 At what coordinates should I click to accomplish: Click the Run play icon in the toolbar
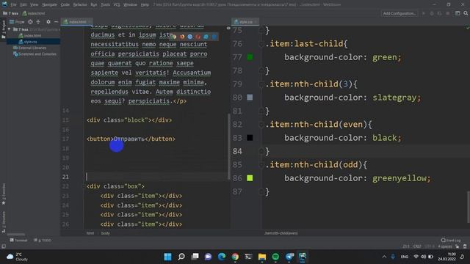pyautogui.click(x=424, y=13)
